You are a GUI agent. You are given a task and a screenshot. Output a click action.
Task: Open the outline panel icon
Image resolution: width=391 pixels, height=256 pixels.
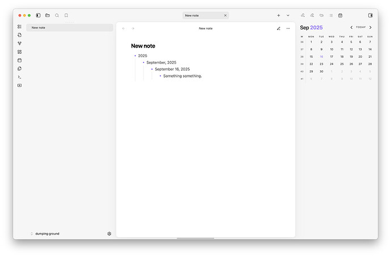tap(331, 15)
